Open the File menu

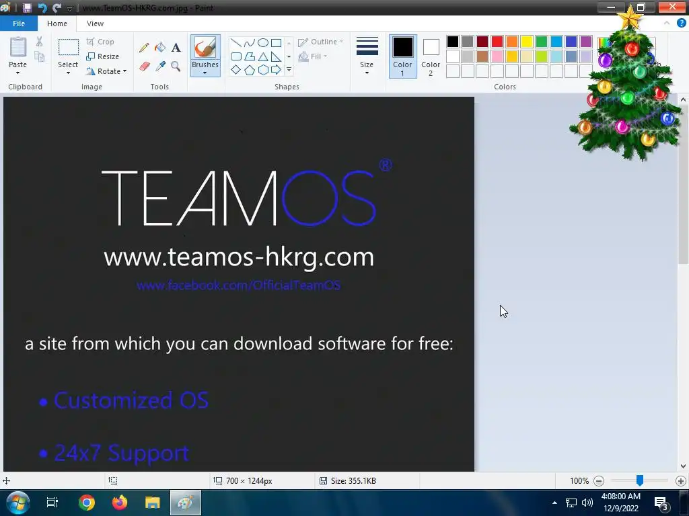(18, 24)
